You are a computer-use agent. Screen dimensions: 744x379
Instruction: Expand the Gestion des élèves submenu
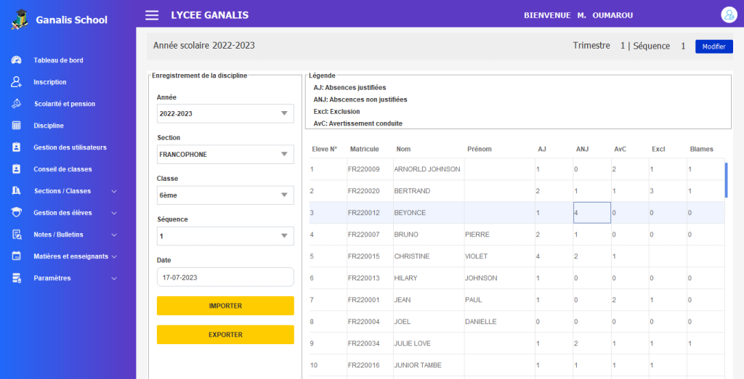114,213
